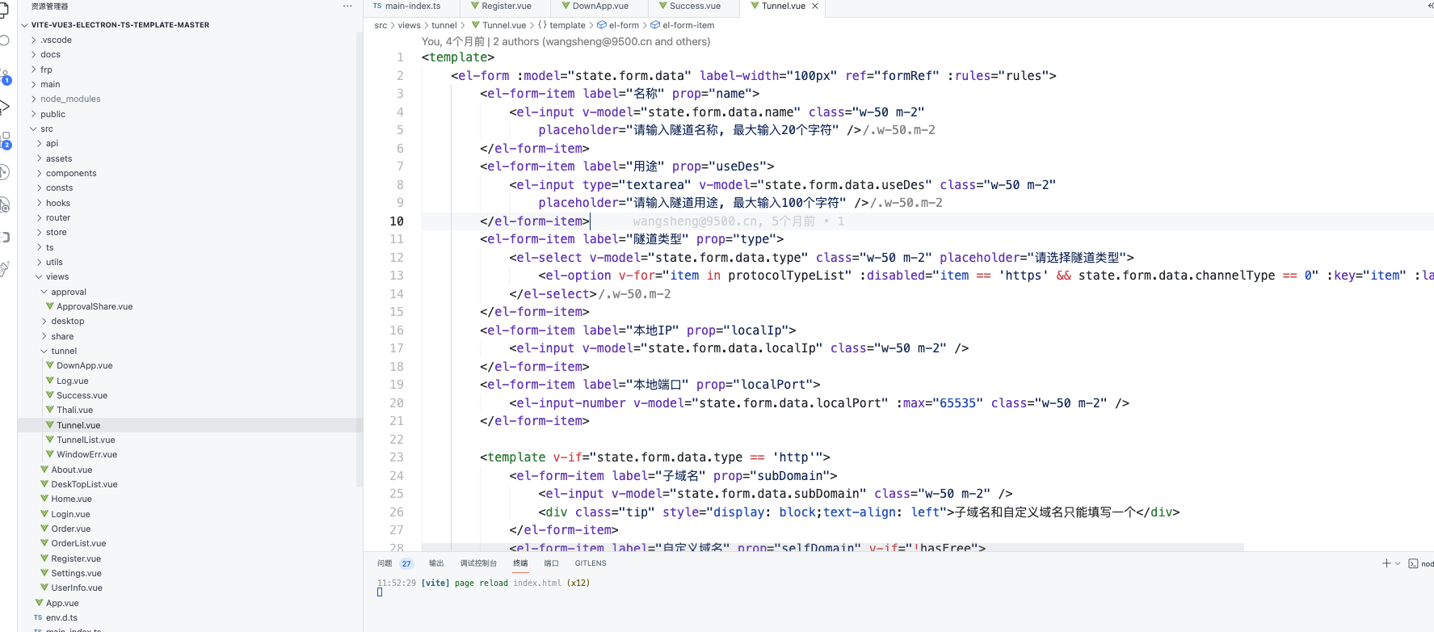1434x632 pixels.
Task: Click Vue icon beside Thali.vue
Action: coord(50,410)
